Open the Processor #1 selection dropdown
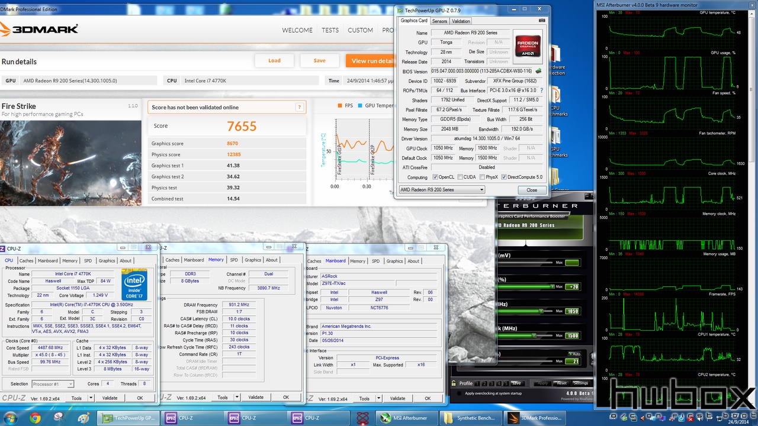 coord(53,384)
